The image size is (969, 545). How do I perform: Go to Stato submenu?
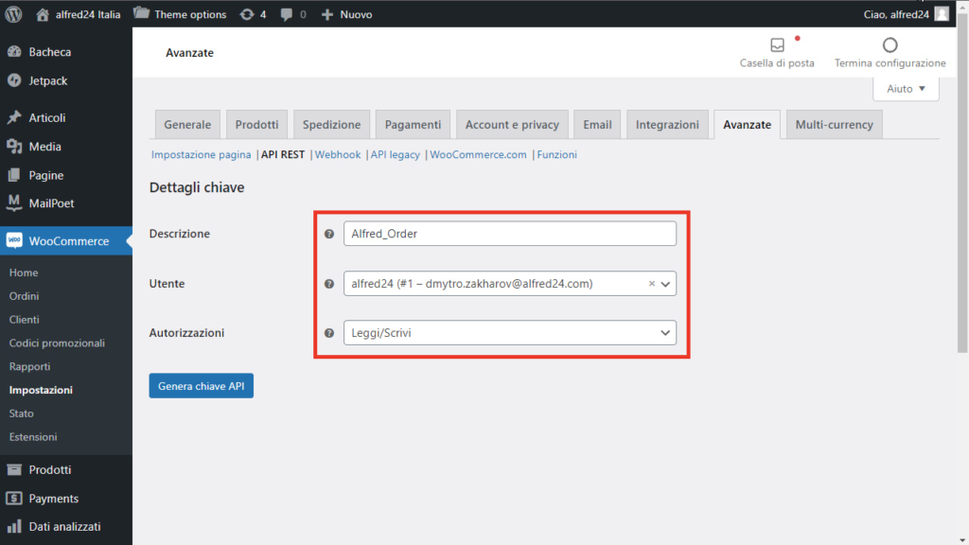coord(21,413)
